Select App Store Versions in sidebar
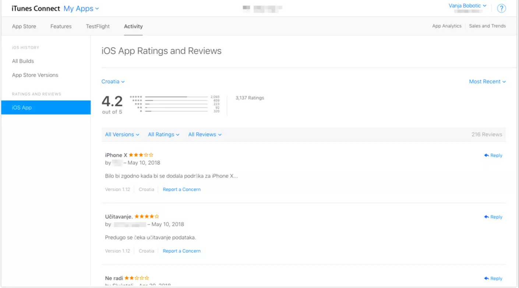 click(35, 75)
